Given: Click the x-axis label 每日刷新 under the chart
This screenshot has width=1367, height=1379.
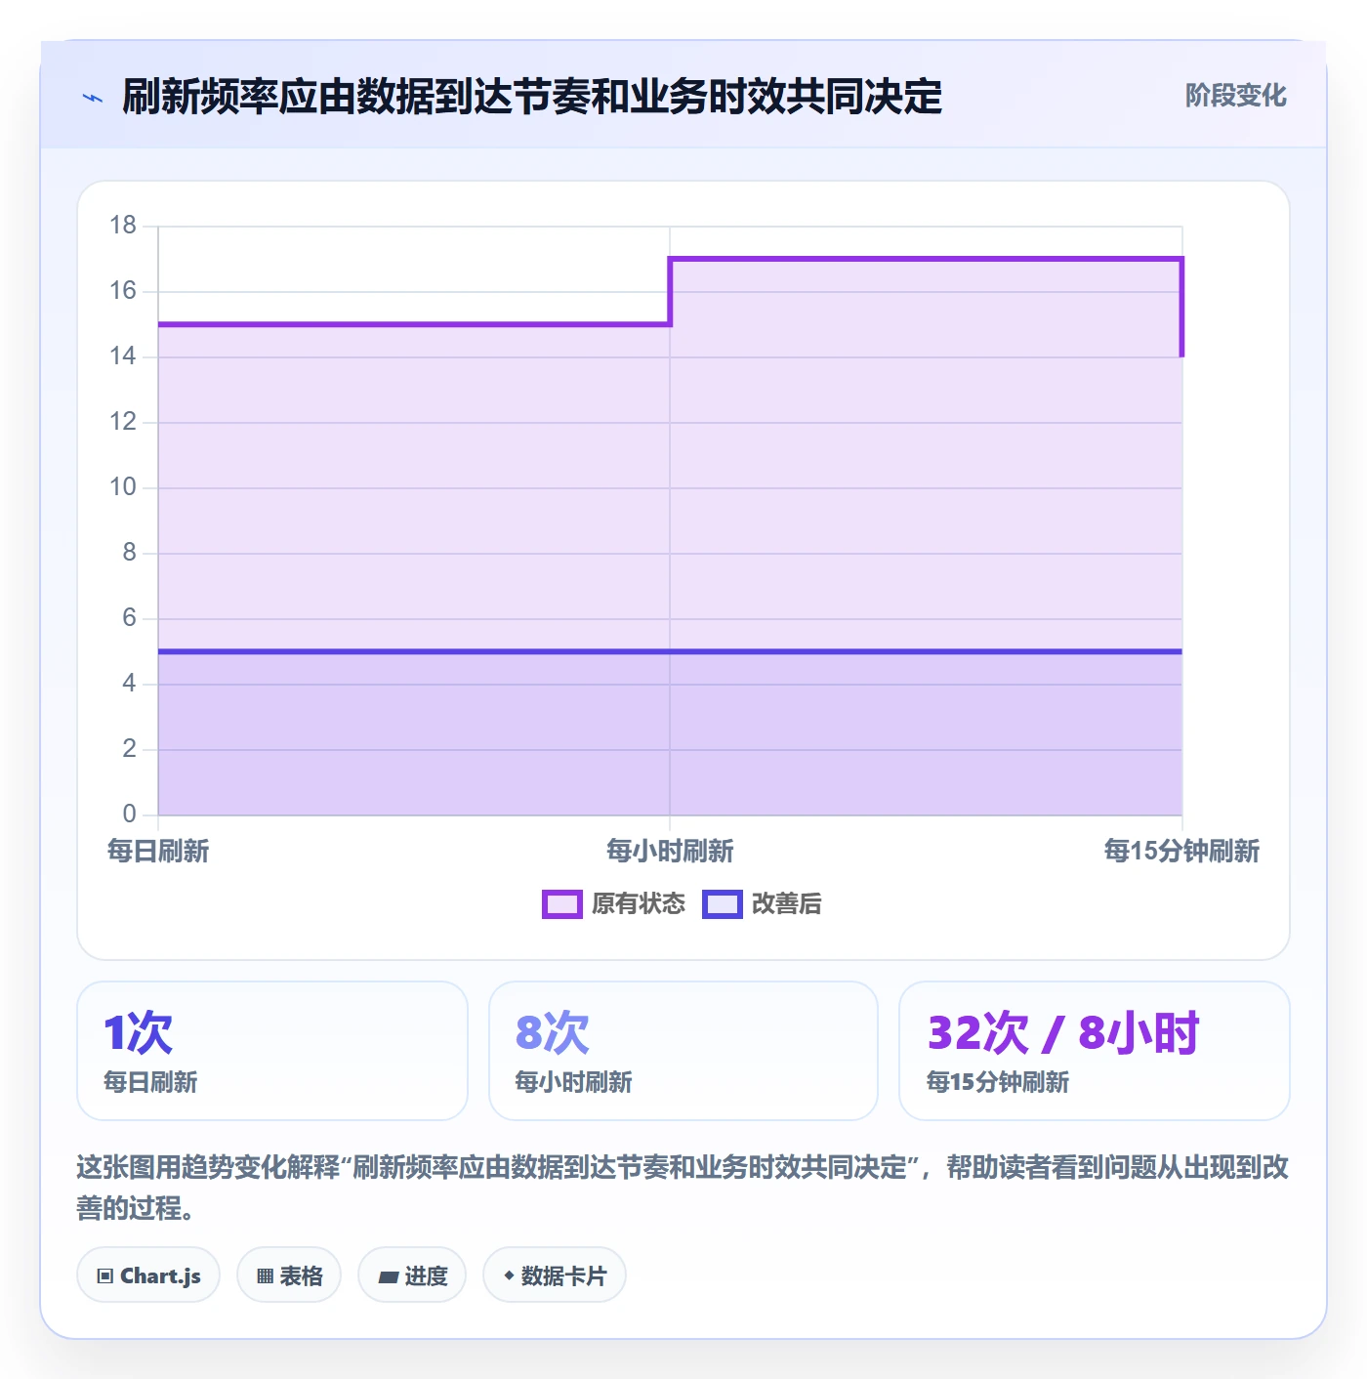Looking at the screenshot, I should coord(158,852).
